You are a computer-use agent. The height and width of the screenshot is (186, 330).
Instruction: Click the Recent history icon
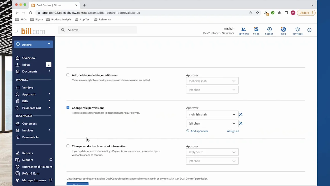coord(269,30)
